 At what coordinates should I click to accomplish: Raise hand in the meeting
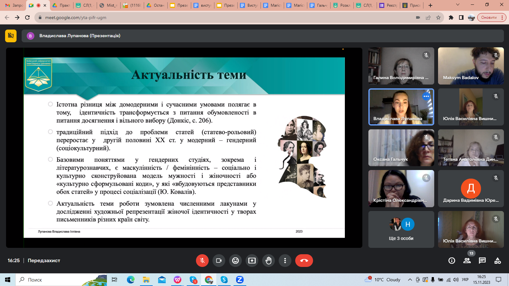point(268,261)
